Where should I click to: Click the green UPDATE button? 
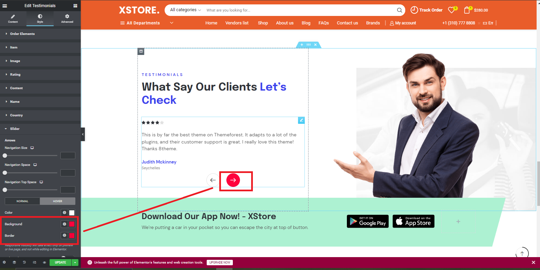click(x=60, y=262)
